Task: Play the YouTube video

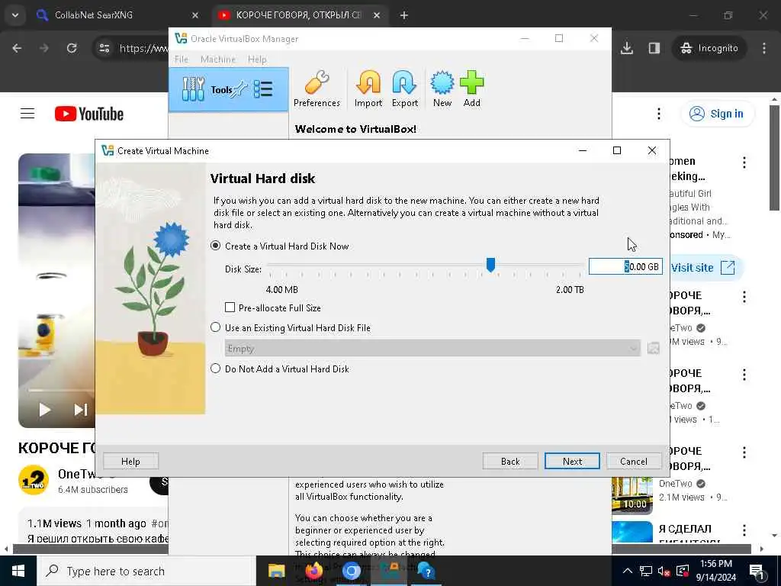Action: coord(44,410)
